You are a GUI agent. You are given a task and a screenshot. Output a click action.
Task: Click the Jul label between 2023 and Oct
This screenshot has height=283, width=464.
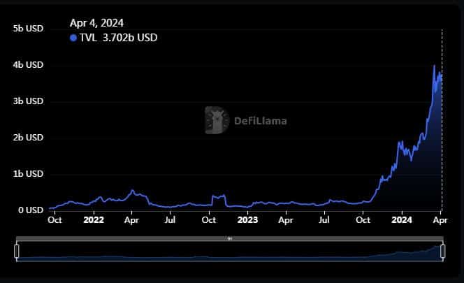point(324,220)
